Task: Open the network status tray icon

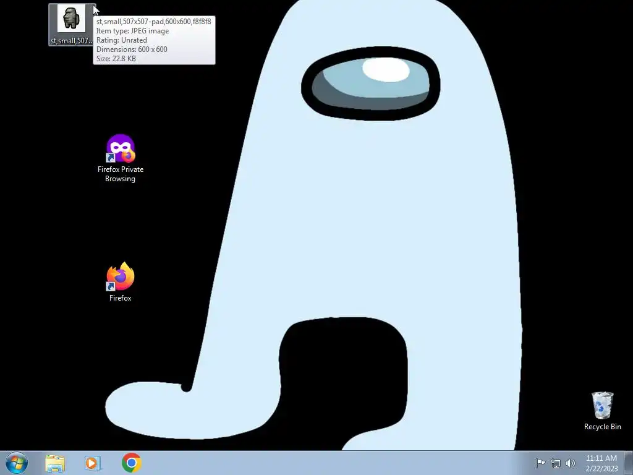Action: pos(556,463)
